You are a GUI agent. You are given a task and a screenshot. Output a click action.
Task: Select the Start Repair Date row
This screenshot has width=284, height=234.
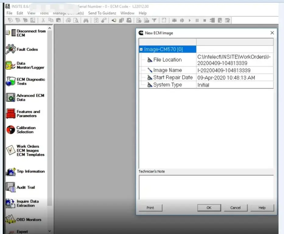[206, 78]
